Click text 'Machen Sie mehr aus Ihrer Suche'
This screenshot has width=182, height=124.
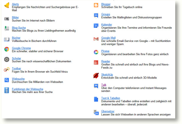tap(32, 92)
